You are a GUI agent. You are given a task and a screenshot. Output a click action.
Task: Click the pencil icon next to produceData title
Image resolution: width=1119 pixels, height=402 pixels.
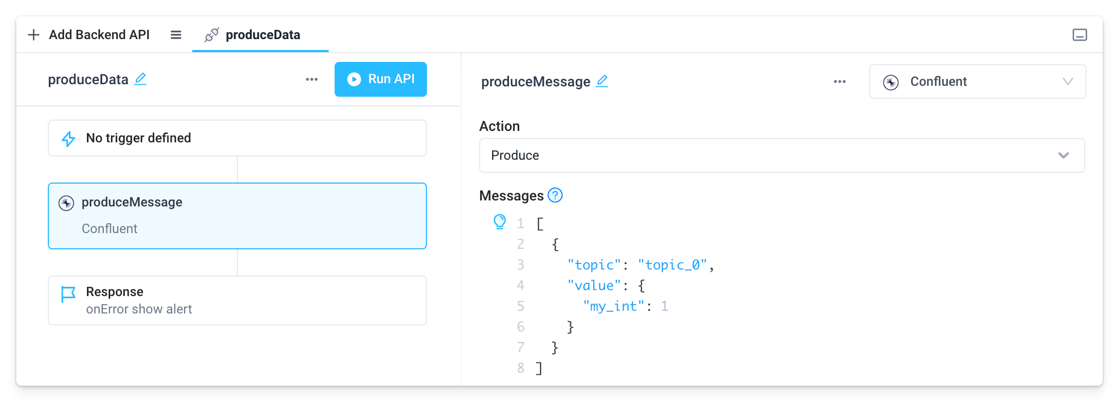pos(141,79)
